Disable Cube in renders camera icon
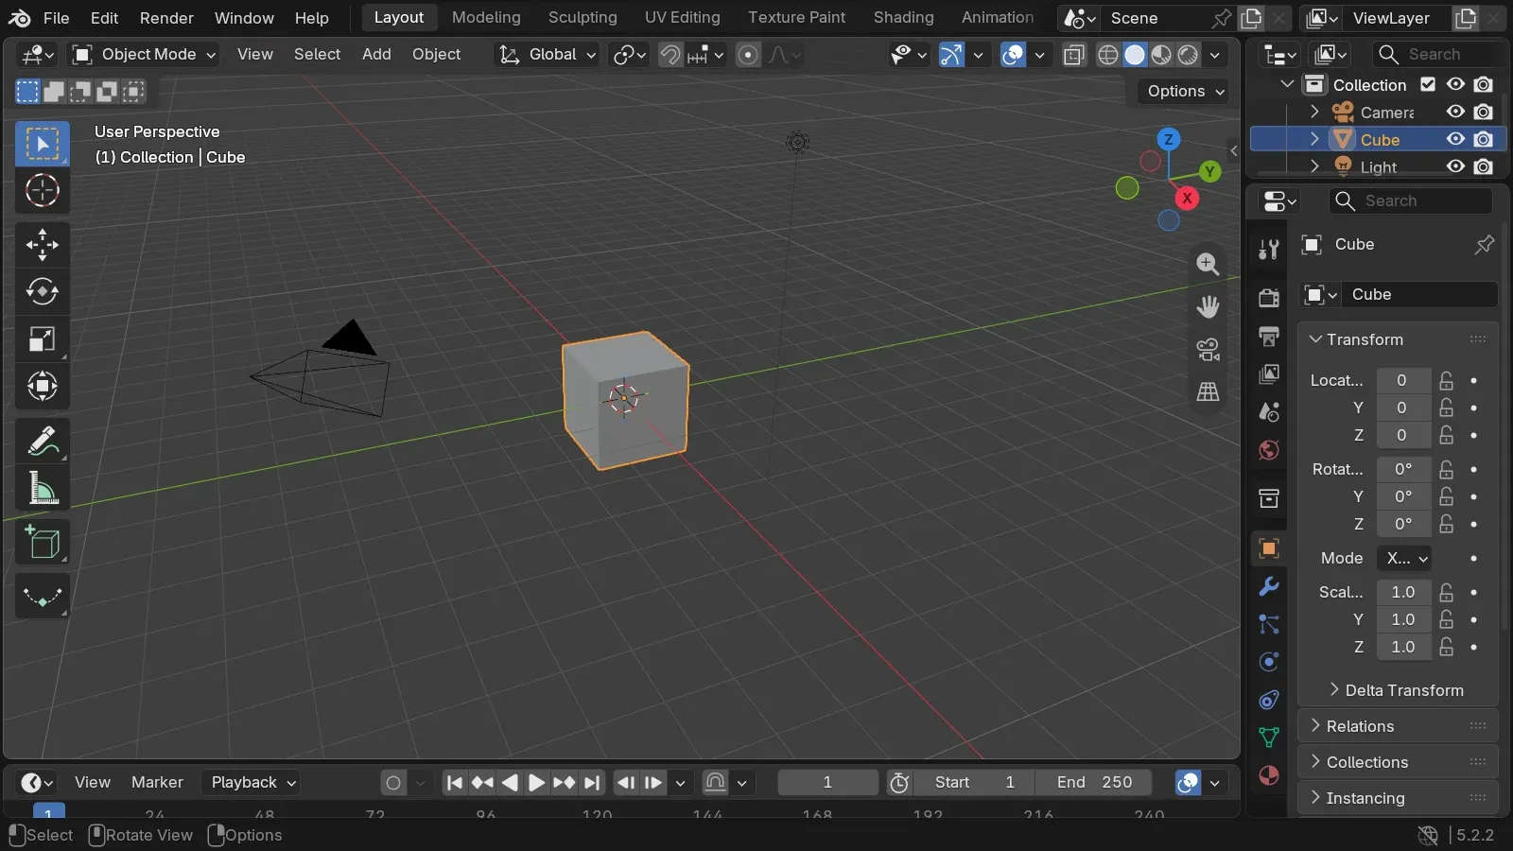 click(x=1484, y=139)
